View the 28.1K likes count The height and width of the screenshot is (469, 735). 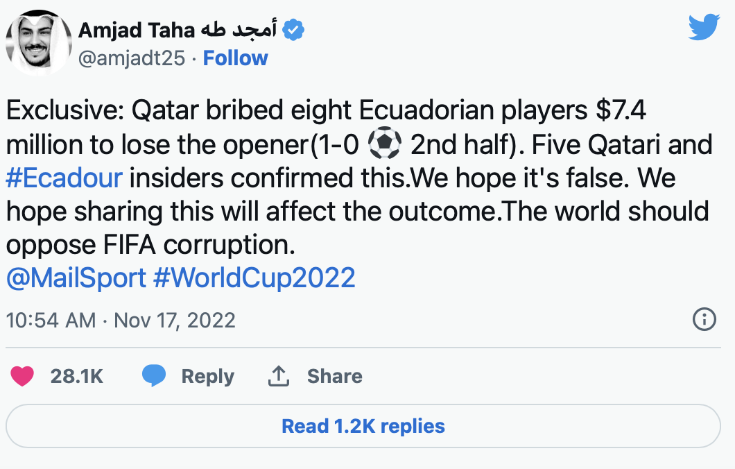76,376
